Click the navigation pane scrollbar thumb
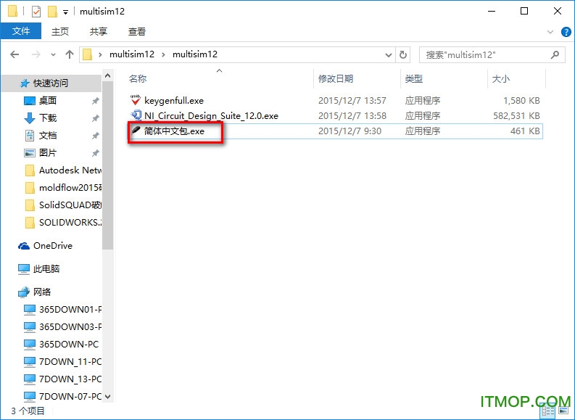The height and width of the screenshot is (420, 575). 108,165
